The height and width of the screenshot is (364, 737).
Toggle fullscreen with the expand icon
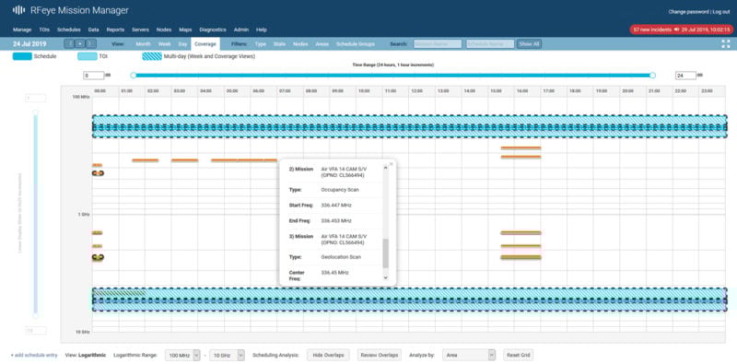[x=726, y=43]
